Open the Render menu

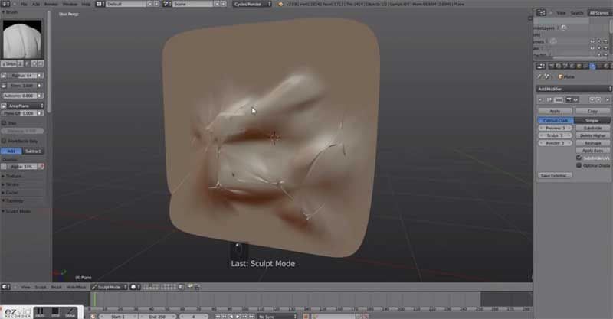51,4
